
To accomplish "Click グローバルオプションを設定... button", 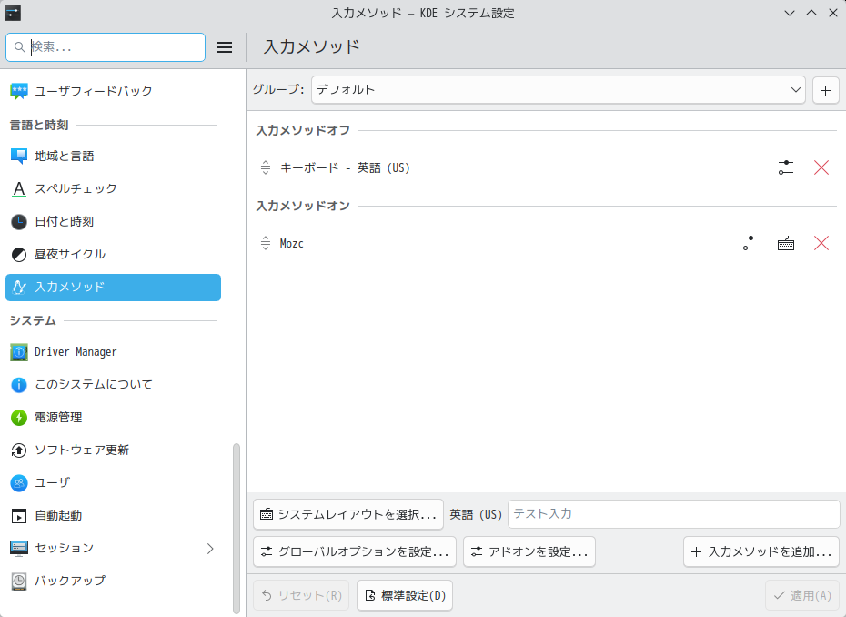I will point(355,551).
